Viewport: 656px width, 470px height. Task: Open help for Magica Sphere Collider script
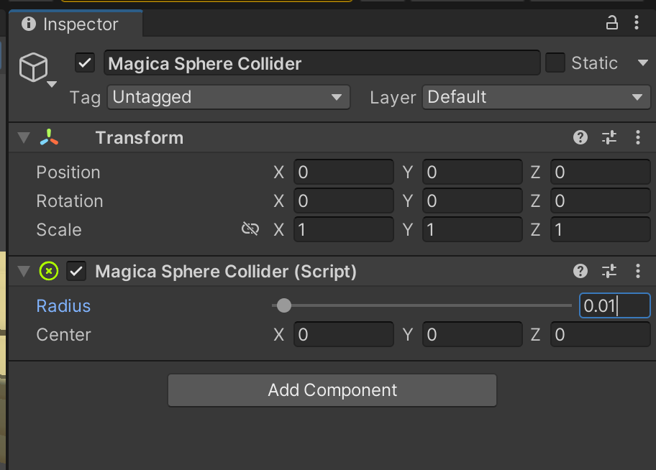[x=580, y=271]
